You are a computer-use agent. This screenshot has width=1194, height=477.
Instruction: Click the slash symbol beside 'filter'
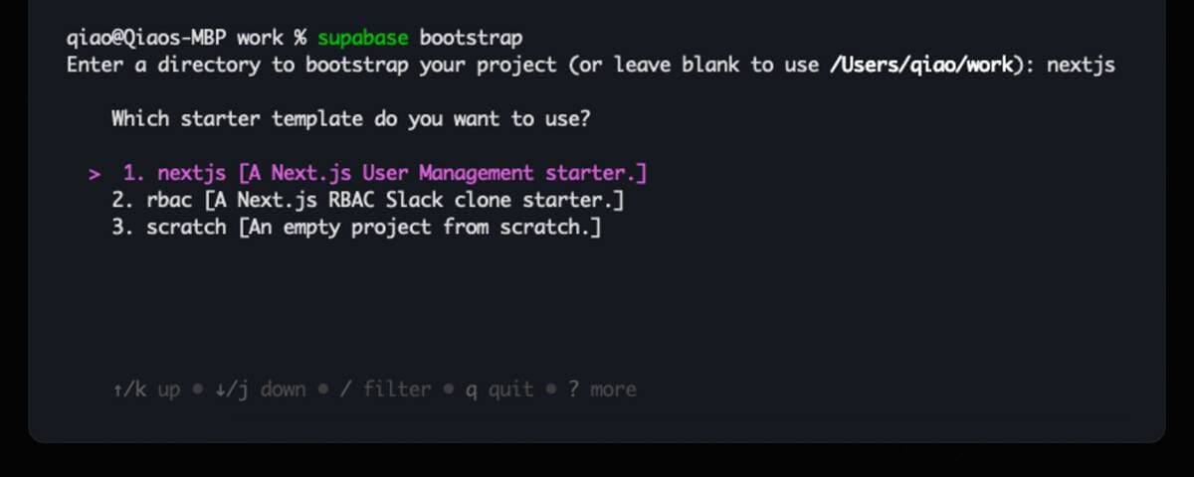click(345, 389)
